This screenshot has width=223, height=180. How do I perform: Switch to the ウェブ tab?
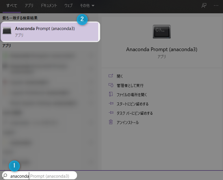click(x=68, y=6)
